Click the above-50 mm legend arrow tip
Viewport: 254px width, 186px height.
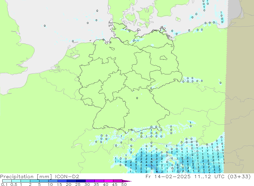pyautogui.click(x=127, y=181)
